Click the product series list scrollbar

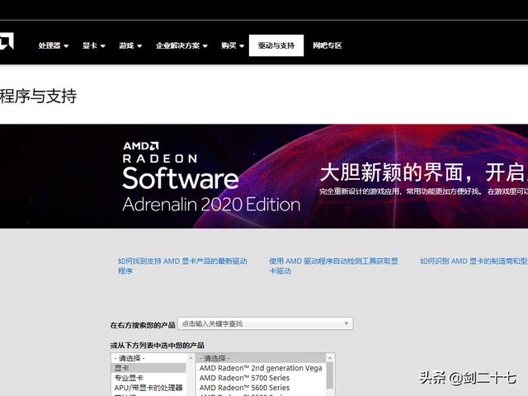click(x=330, y=376)
